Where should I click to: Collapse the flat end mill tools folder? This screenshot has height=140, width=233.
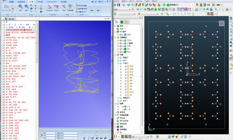[x=118, y=63]
